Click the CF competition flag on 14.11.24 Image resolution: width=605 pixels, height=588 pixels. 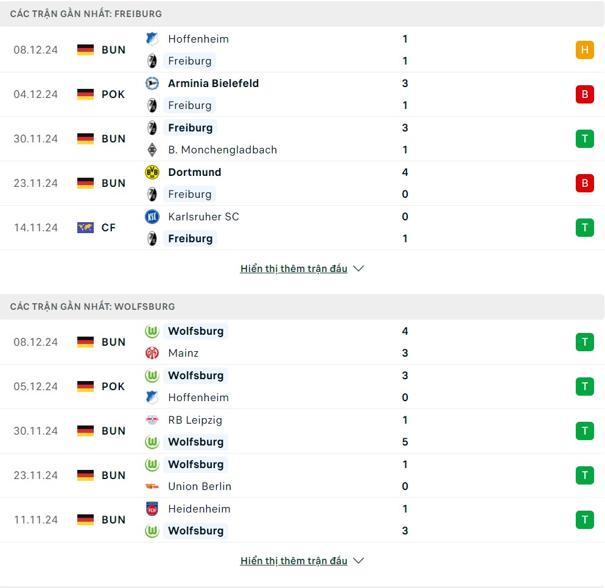click(x=85, y=228)
